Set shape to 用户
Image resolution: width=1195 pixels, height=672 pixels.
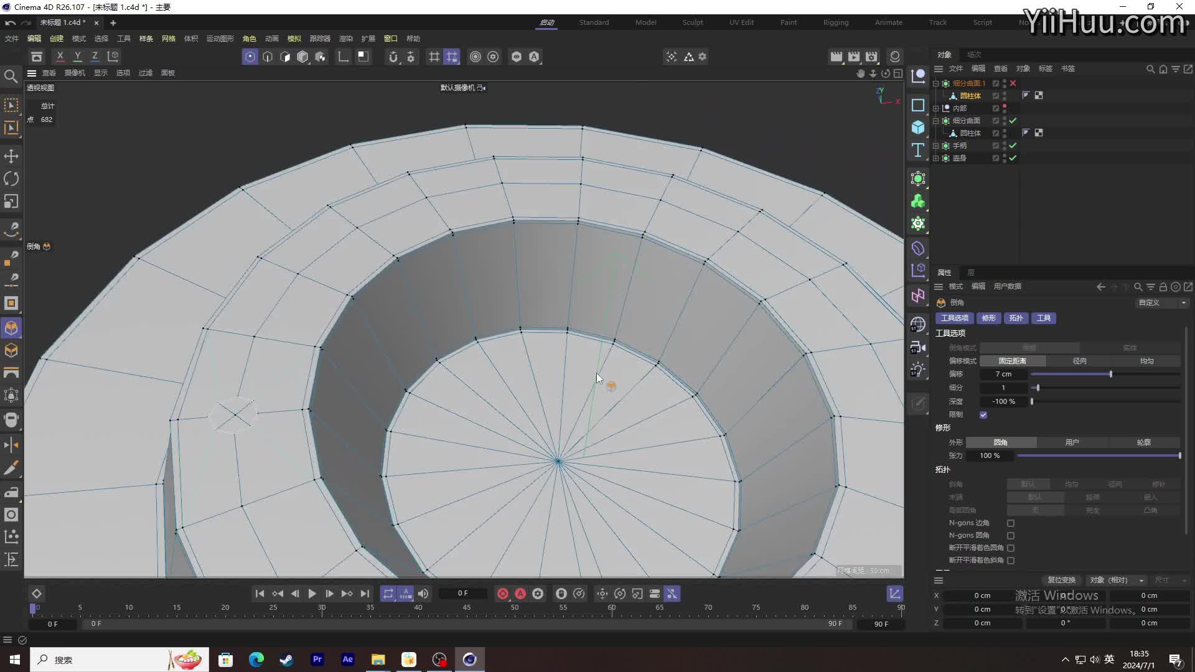click(1072, 443)
